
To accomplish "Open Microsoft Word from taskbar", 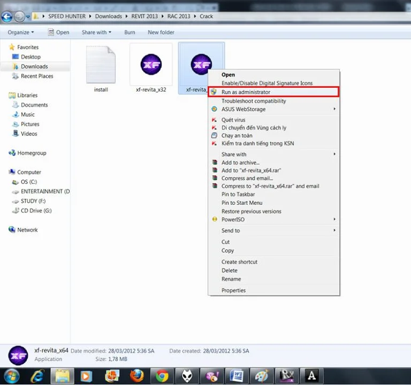I will pos(237,376).
